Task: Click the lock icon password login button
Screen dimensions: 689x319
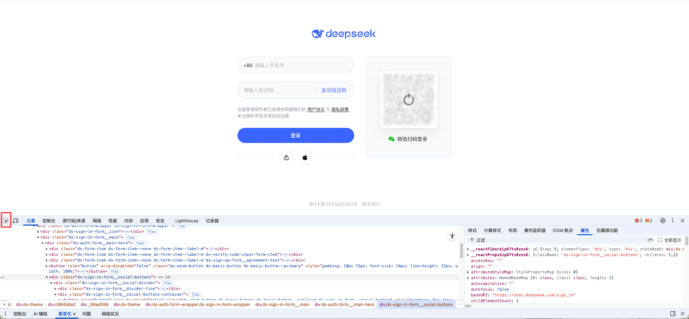Action: tap(286, 157)
